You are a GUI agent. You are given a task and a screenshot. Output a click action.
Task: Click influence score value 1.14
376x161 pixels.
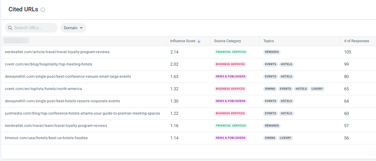pos(174,138)
